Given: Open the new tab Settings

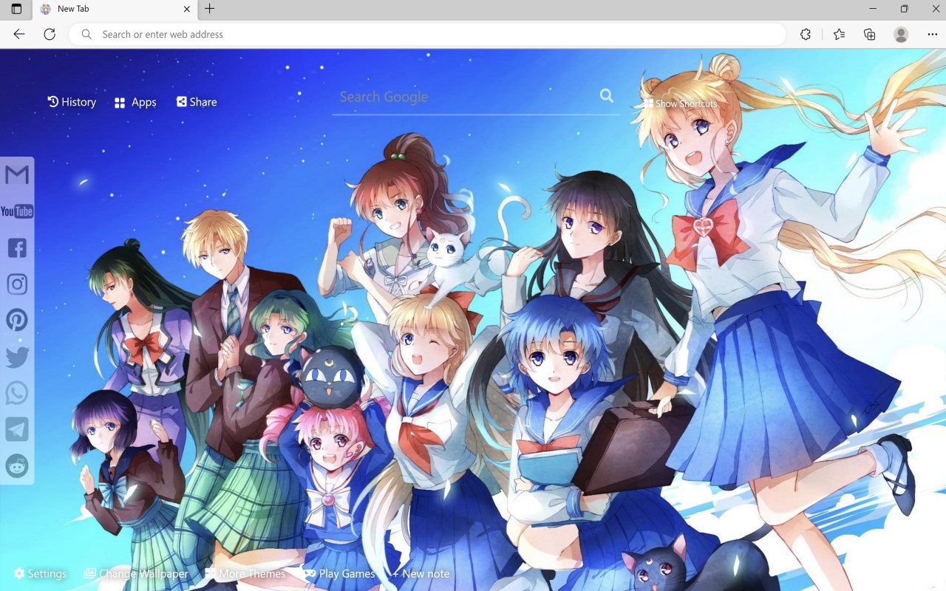Looking at the screenshot, I should [41, 573].
